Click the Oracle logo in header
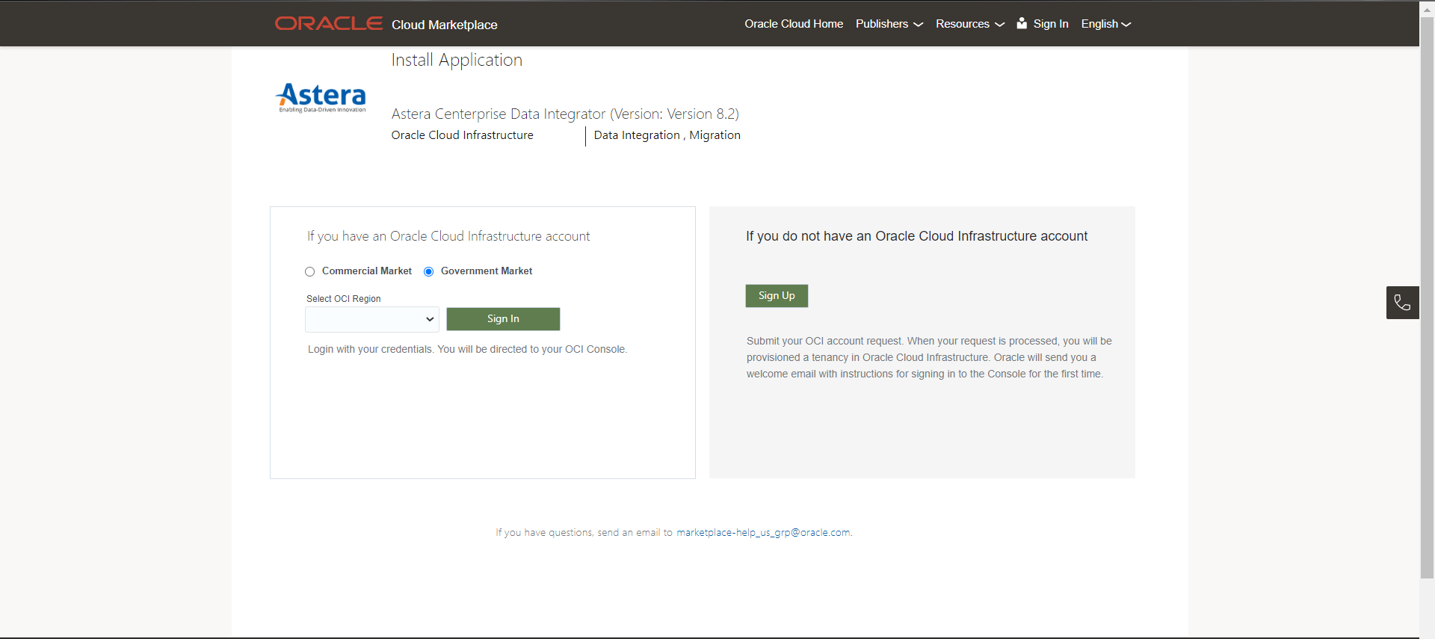 328,24
